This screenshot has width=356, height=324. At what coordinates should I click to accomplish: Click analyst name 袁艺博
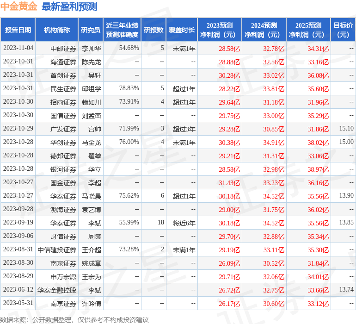click(91, 209)
